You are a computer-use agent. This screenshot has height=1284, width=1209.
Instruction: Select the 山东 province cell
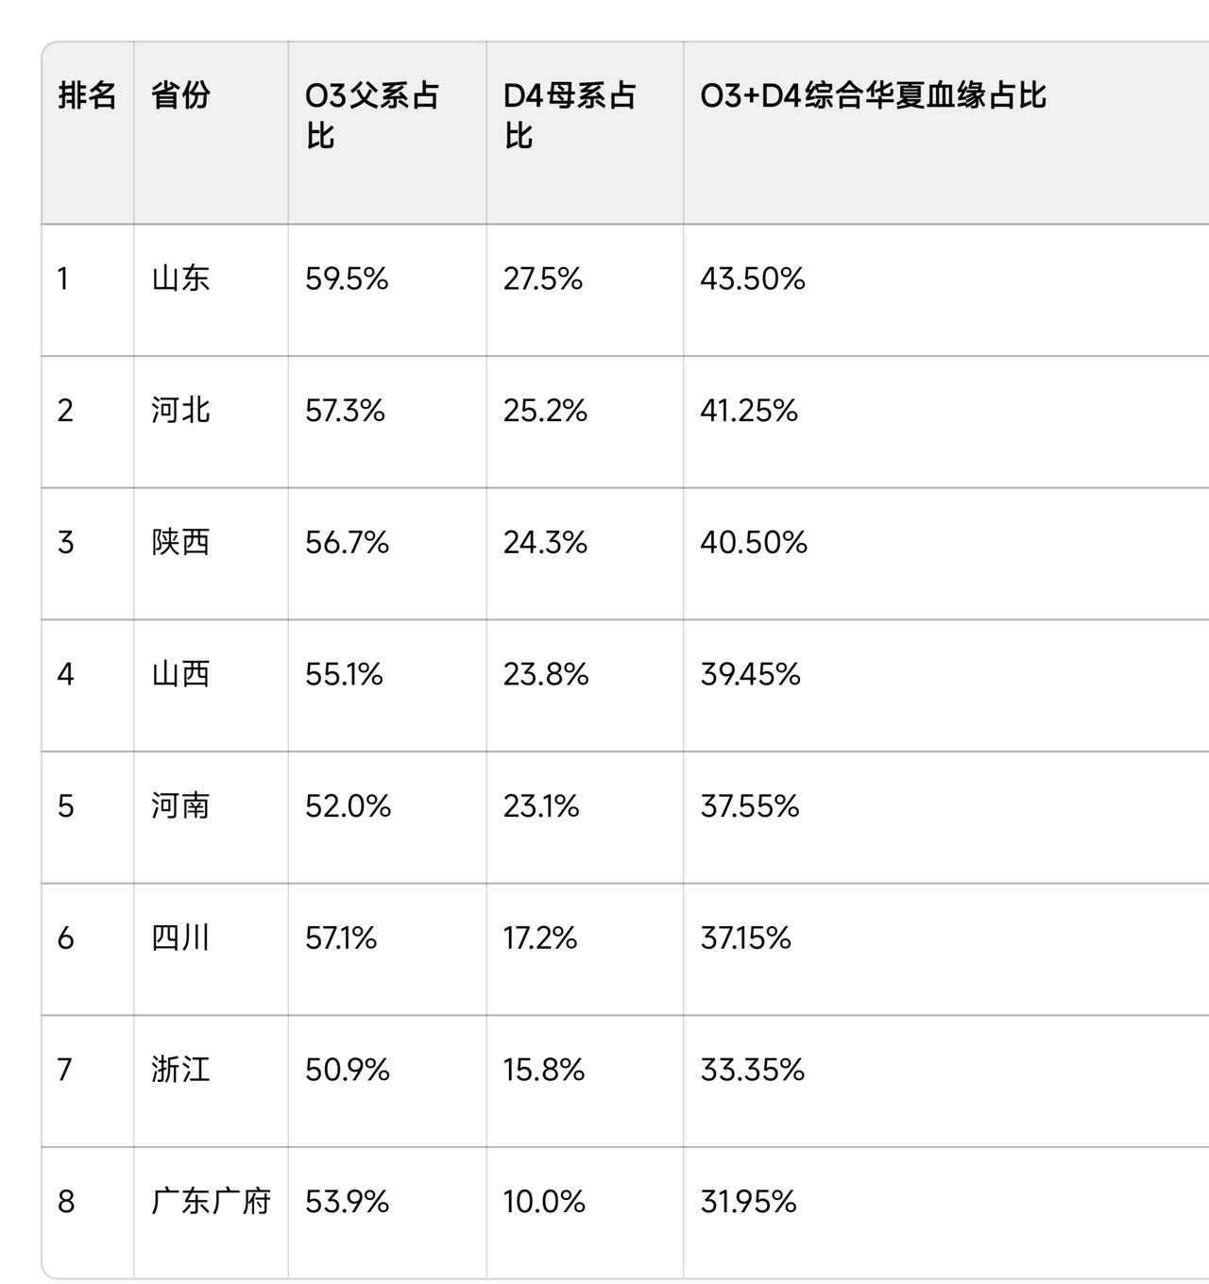[180, 279]
